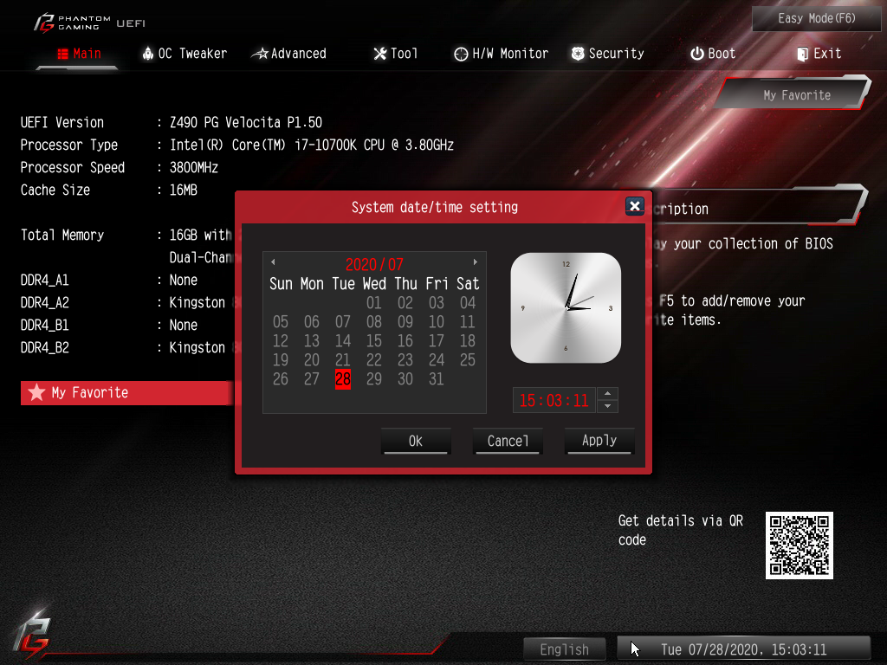Decrease time with down arrow
Viewport: 887px width, 665px height.
607,406
